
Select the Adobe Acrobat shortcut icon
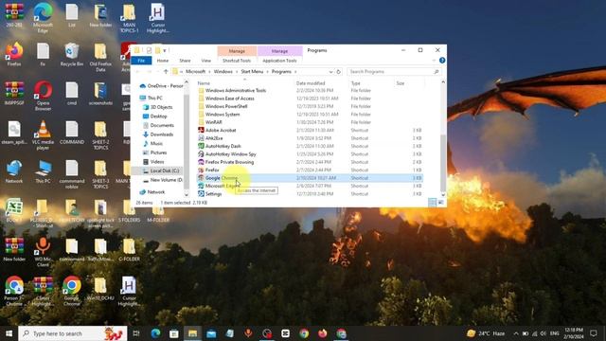coord(201,131)
